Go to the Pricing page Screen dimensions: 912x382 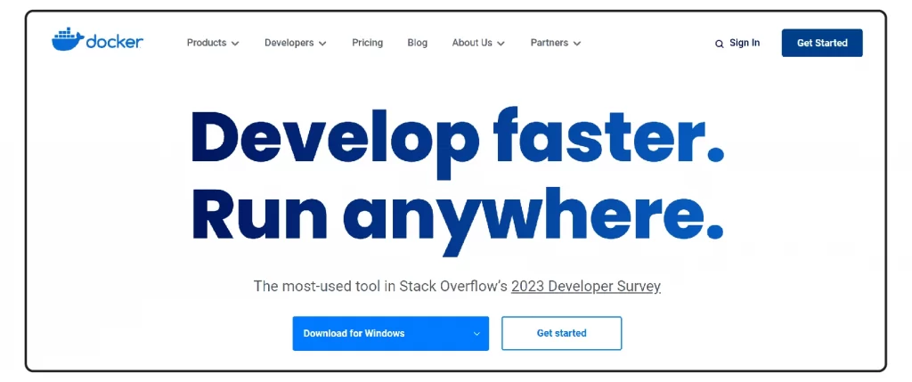[x=367, y=43]
